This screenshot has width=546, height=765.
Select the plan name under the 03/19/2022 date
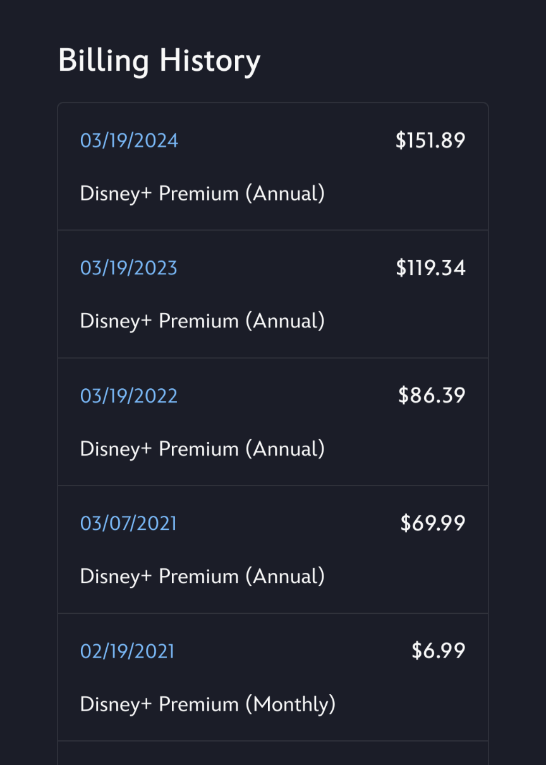(202, 449)
